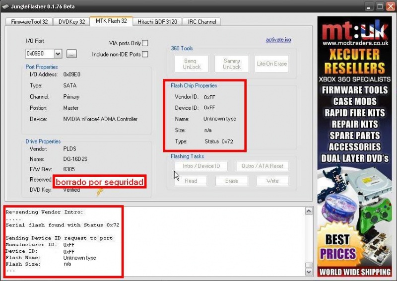The height and width of the screenshot is (281, 397).
Task: Click log line 'Re-sending Vendor Intro:'
Action: (x=44, y=212)
